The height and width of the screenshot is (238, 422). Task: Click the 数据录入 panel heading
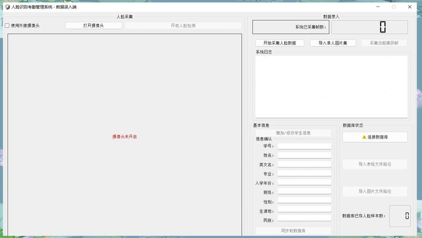coord(331,17)
